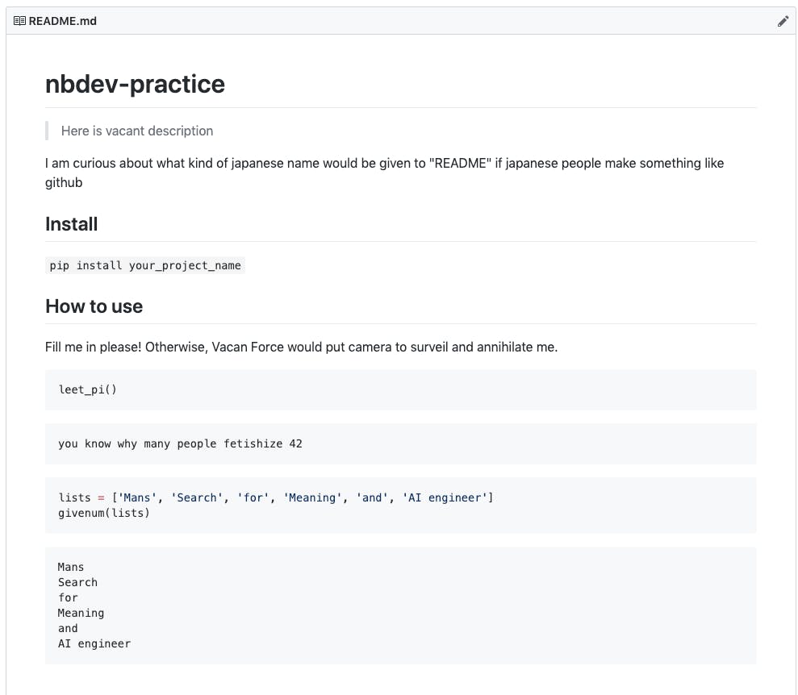This screenshot has width=798, height=695.
Task: Click the givenum(lists) code line
Action: click(x=104, y=513)
